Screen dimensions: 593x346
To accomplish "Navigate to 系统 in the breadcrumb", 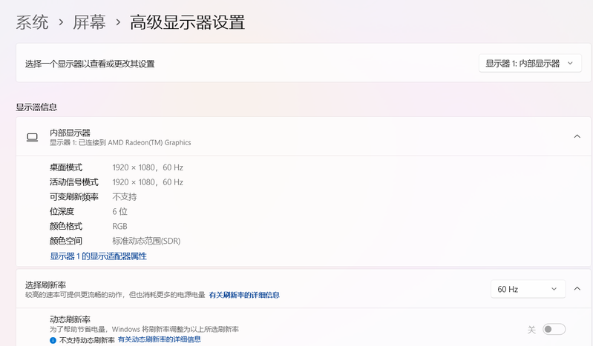I will point(33,23).
